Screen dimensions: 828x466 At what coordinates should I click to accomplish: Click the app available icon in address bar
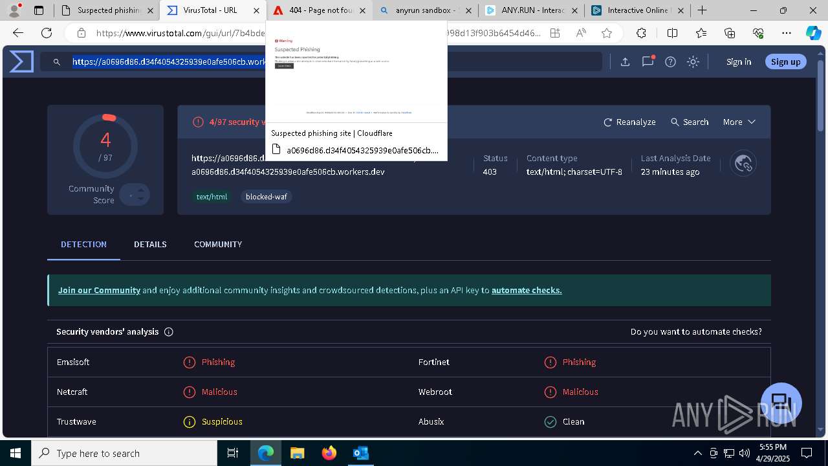click(555, 33)
